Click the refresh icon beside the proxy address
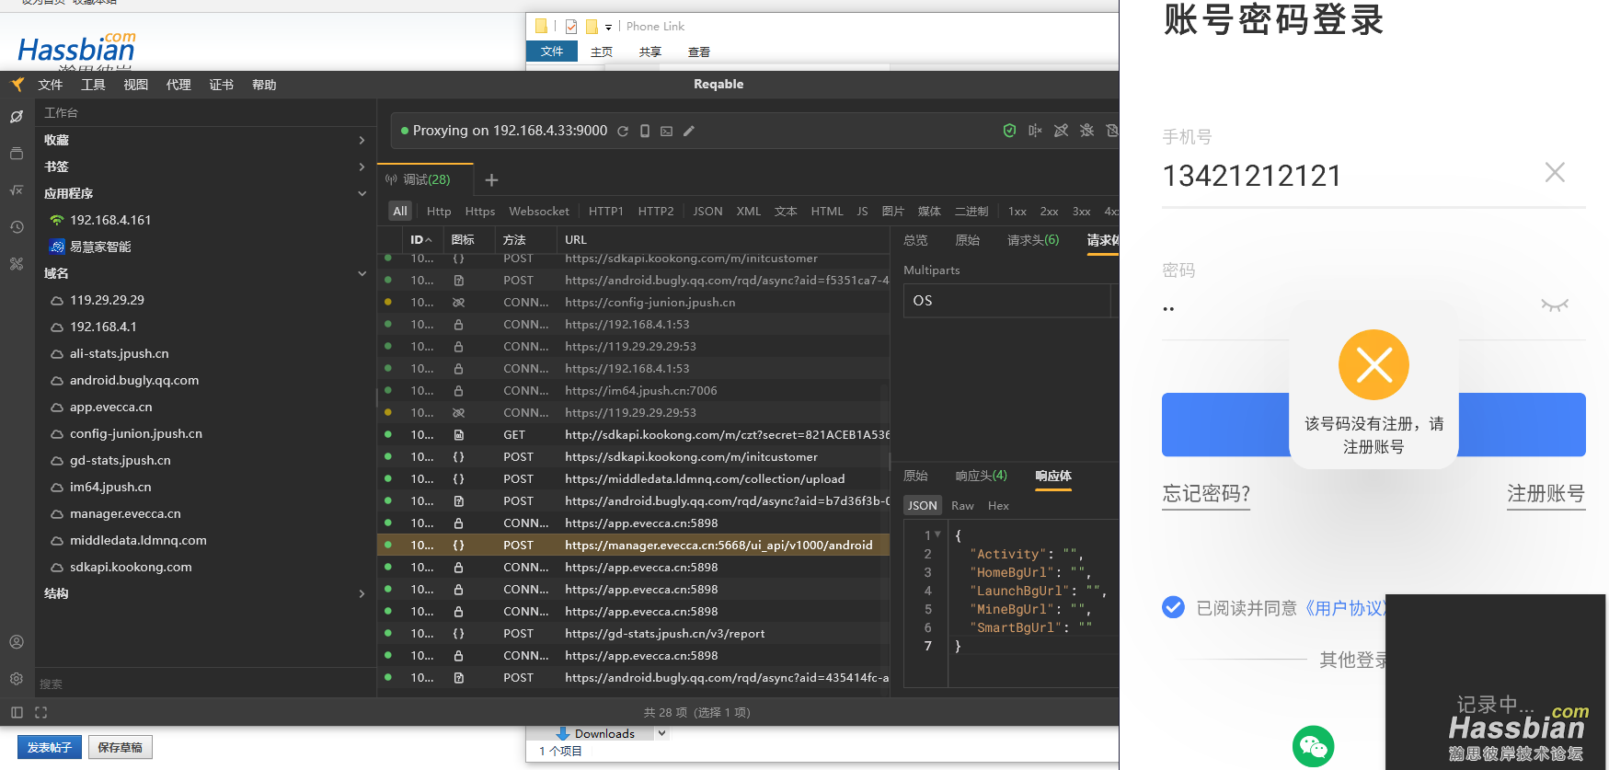 pyautogui.click(x=623, y=132)
